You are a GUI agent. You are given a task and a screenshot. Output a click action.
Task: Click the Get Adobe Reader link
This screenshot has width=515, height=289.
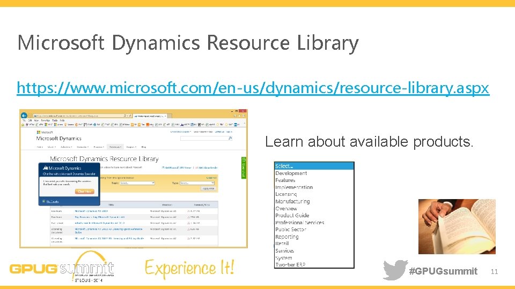(x=208, y=168)
